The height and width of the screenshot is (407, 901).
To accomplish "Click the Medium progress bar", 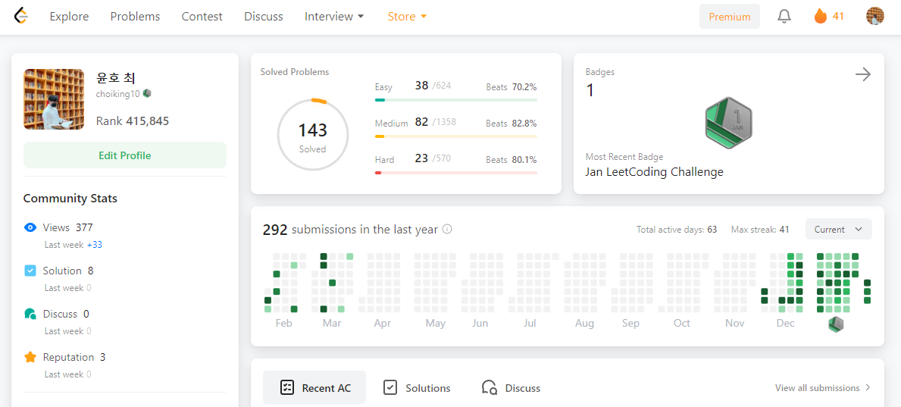I will (455, 136).
